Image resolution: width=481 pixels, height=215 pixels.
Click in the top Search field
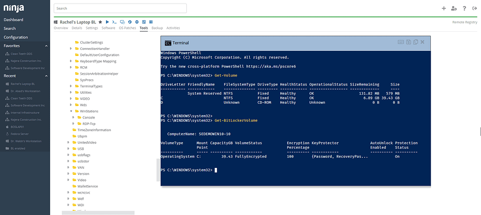(x=120, y=8)
